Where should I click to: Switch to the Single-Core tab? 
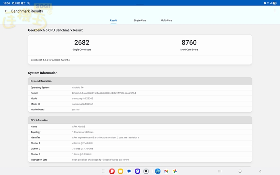click(x=140, y=21)
